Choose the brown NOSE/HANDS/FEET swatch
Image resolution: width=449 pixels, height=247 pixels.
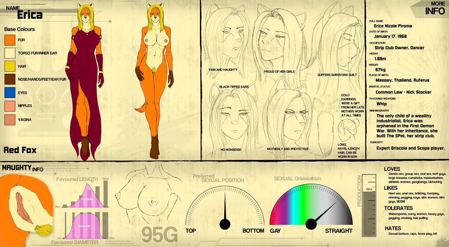point(10,79)
